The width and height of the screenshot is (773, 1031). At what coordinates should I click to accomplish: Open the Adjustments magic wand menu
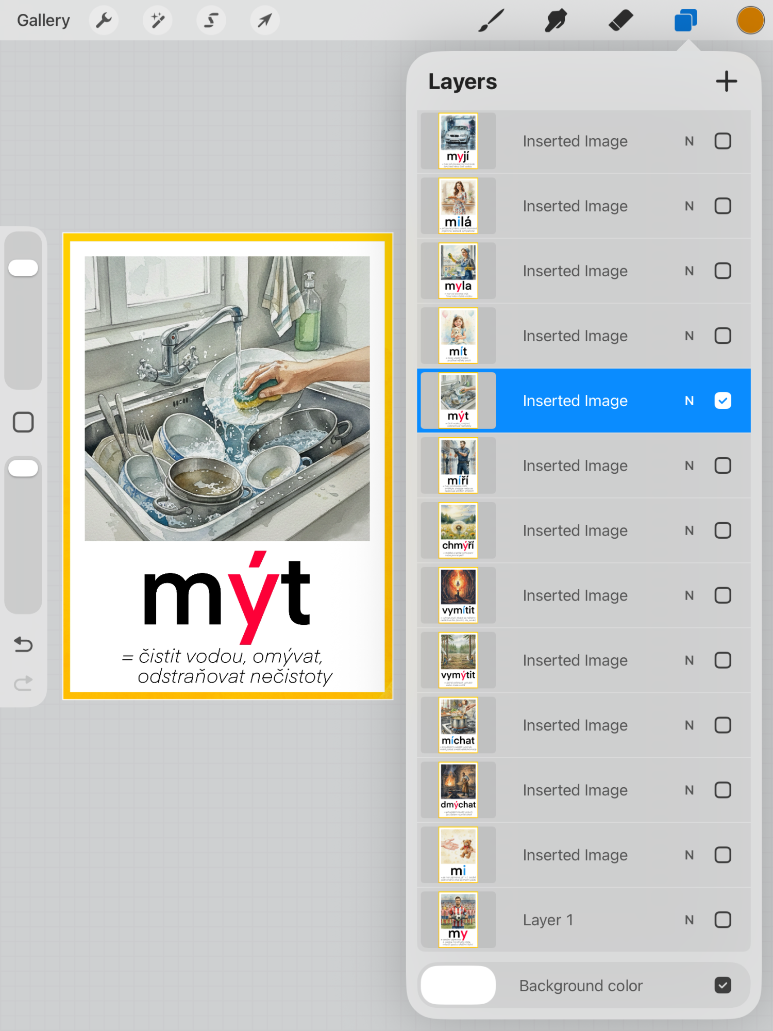tap(157, 21)
